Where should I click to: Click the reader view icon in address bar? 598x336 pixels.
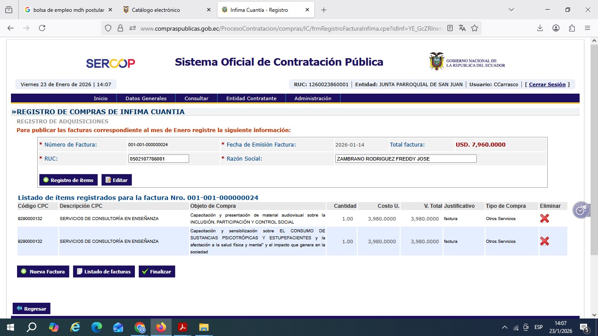[450, 28]
